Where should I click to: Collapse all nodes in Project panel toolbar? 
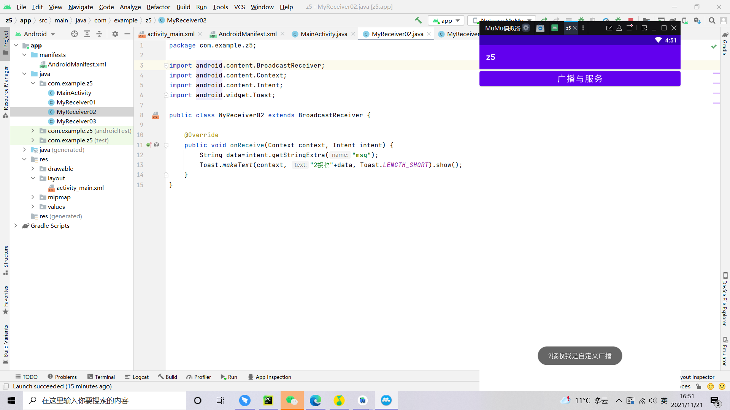(x=99, y=34)
